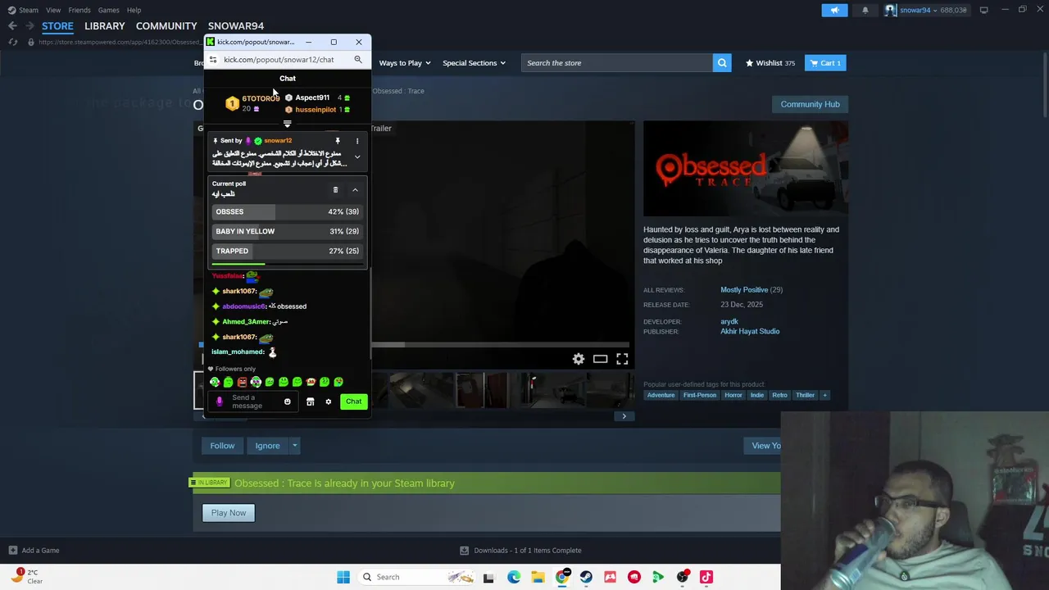The height and width of the screenshot is (590, 1049).
Task: Toggle fullscreen on trailer player
Action: tap(622, 359)
